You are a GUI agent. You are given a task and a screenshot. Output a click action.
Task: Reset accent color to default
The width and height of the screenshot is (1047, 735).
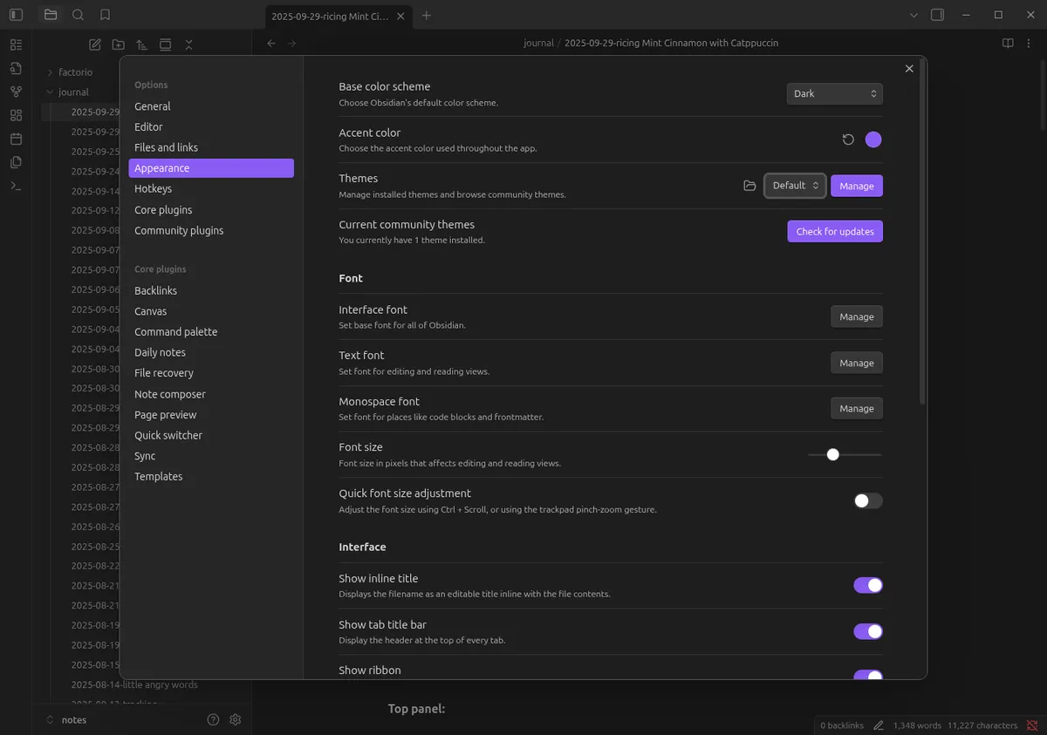coord(848,140)
